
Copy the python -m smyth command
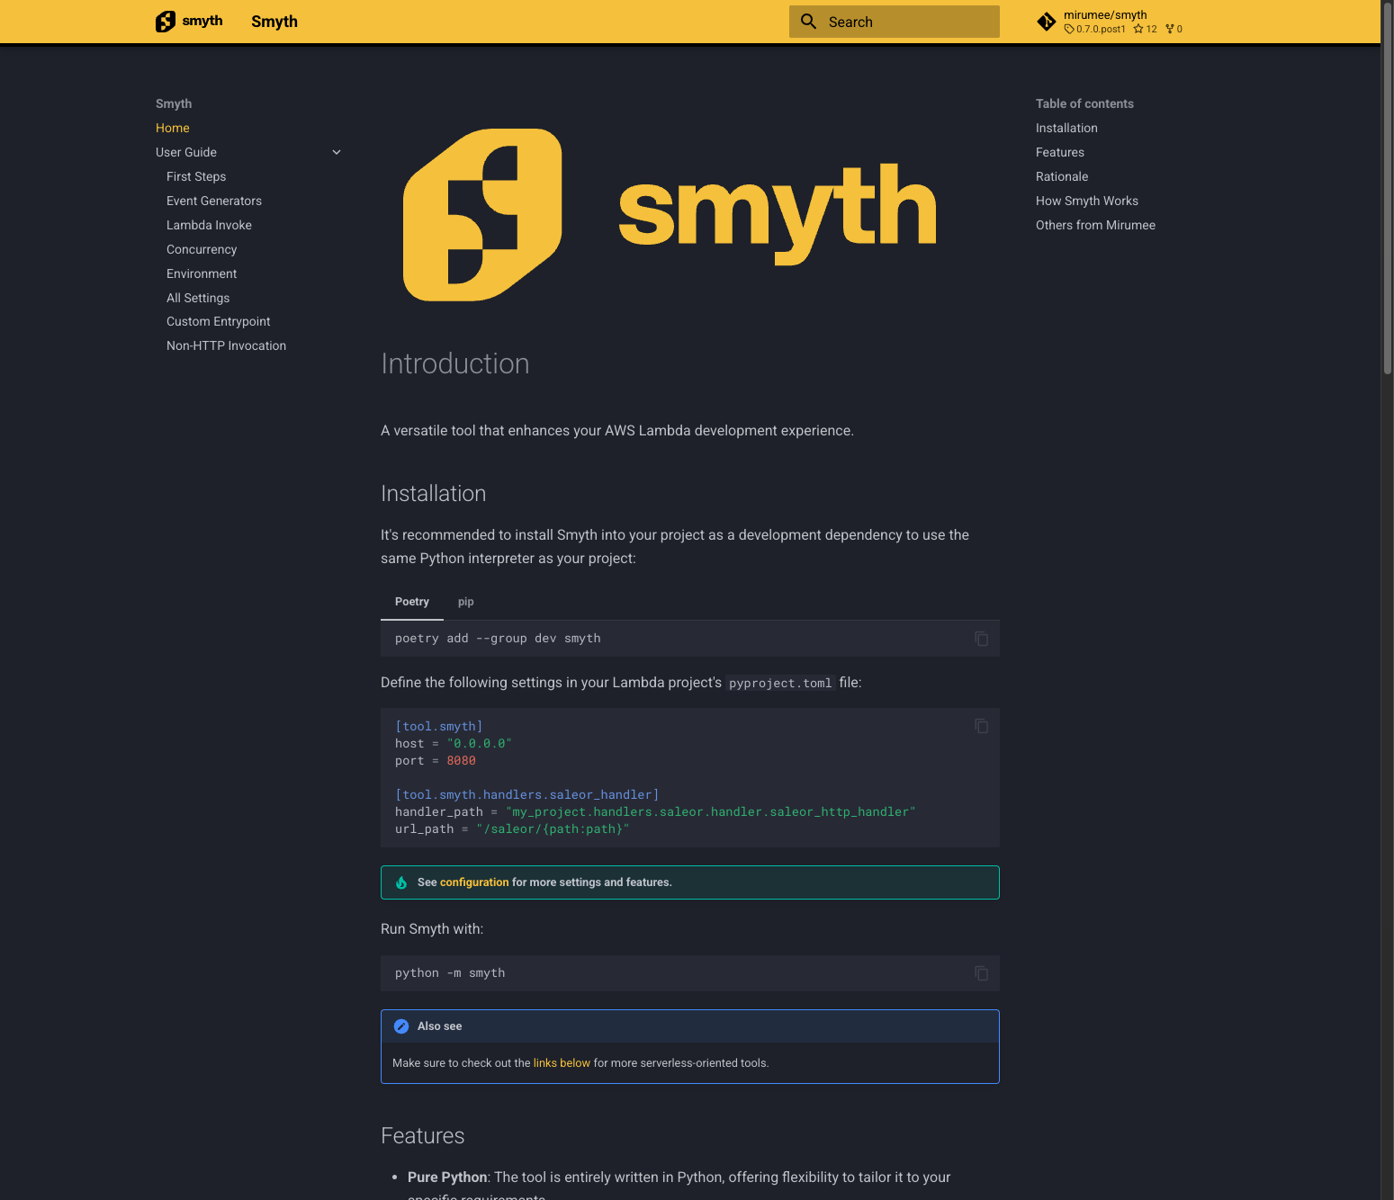981,973
